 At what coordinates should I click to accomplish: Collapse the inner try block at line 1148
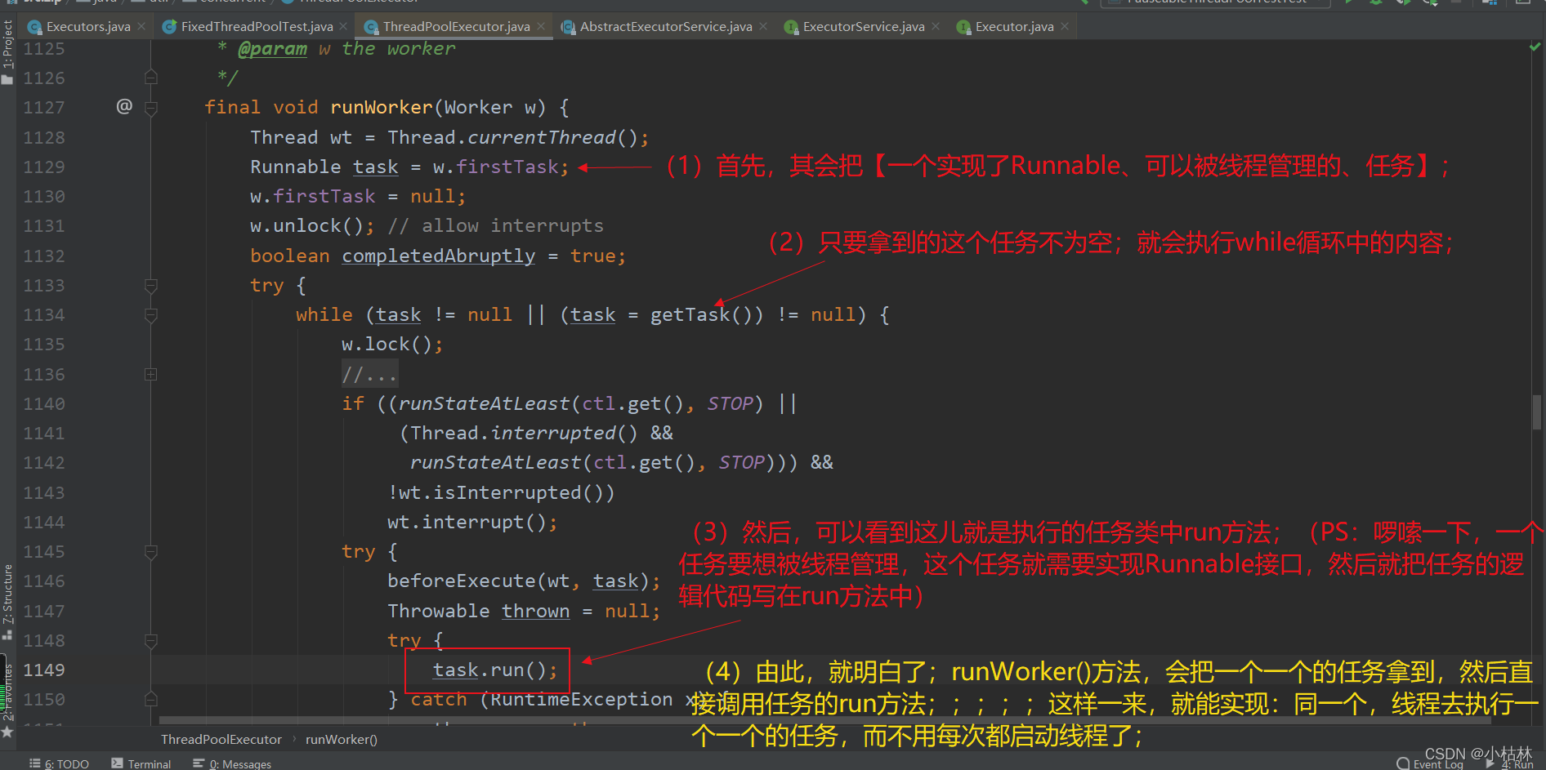151,641
